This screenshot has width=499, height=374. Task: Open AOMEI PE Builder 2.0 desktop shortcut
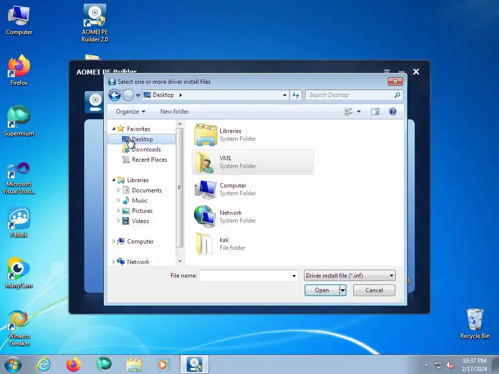(x=95, y=23)
